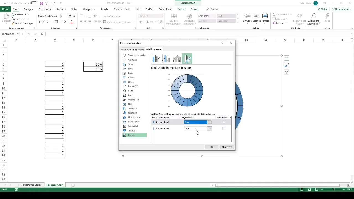
Task: Toggle bold formatting in ribbon
Action: click(40, 22)
